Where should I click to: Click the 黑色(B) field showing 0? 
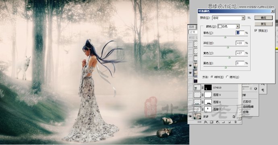240,63
